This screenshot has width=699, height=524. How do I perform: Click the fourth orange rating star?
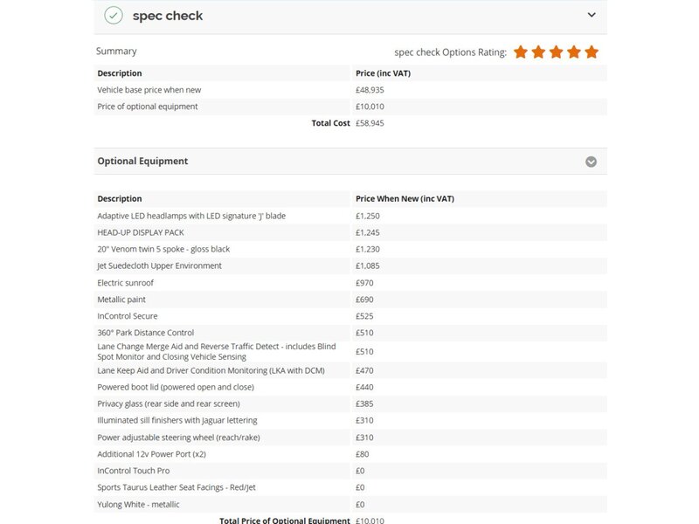tap(574, 52)
